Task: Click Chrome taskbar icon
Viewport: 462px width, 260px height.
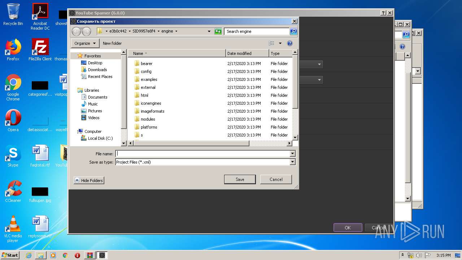Action: [x=65, y=255]
